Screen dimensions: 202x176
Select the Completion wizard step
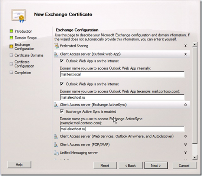point(23,73)
